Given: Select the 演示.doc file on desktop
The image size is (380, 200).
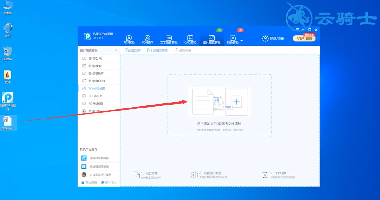Looking at the screenshot, I should (8, 123).
